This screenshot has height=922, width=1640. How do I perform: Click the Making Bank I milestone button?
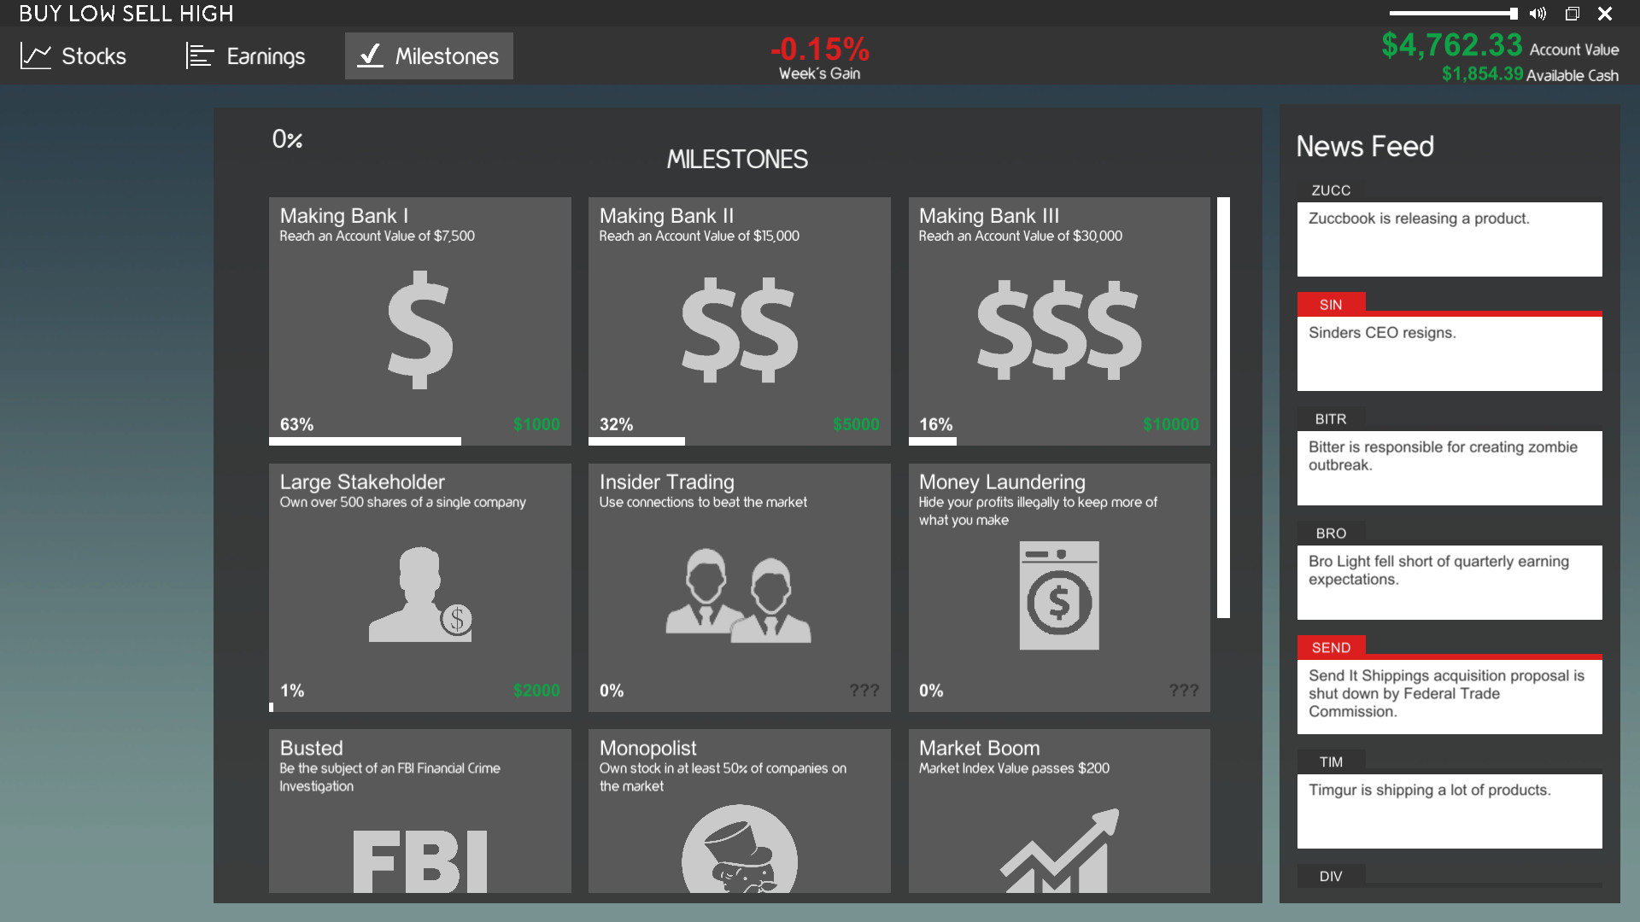[418, 321]
